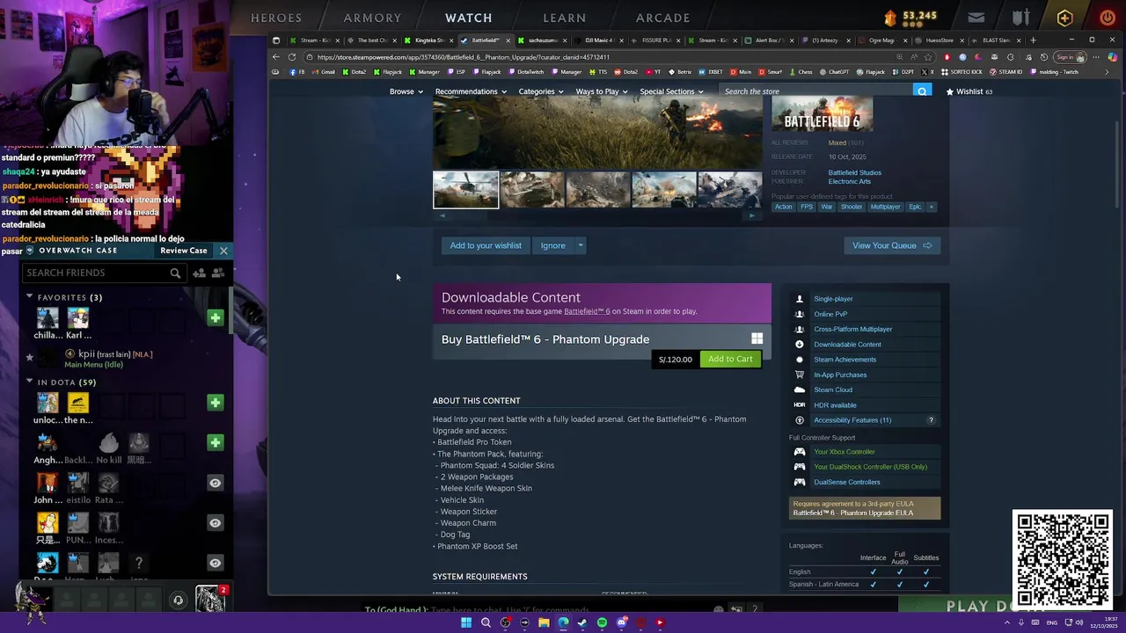The image size is (1126, 633).
Task: Switch to the DJI Mavic browser tab
Action: 598,40
